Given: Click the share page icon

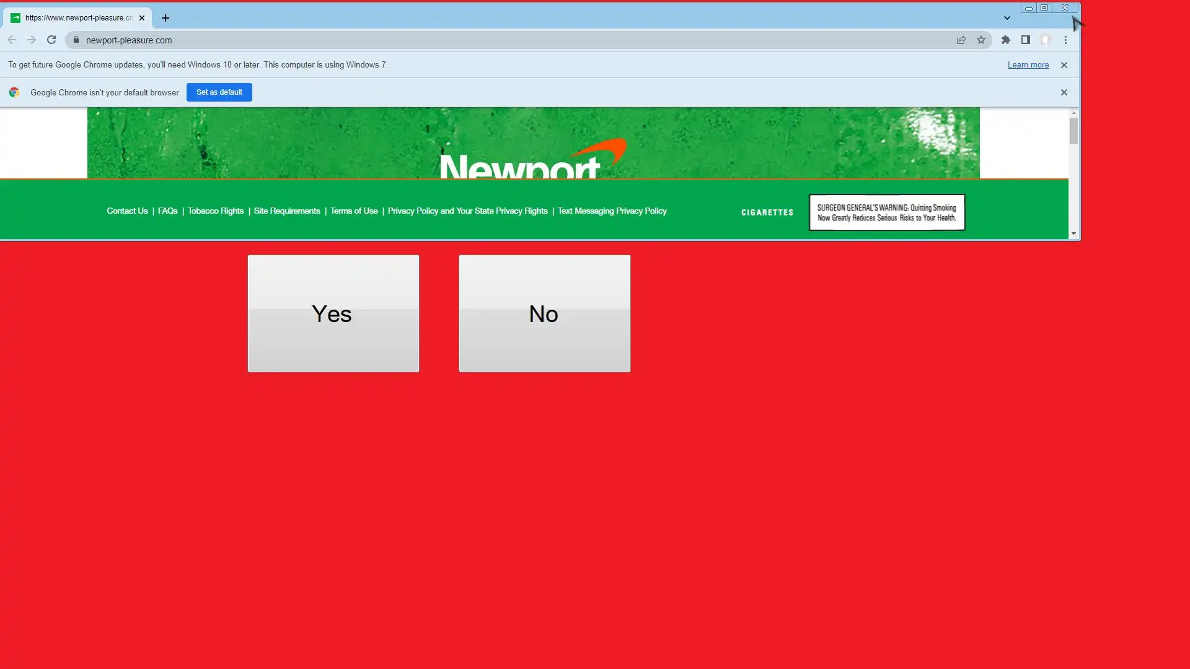Looking at the screenshot, I should tap(961, 40).
